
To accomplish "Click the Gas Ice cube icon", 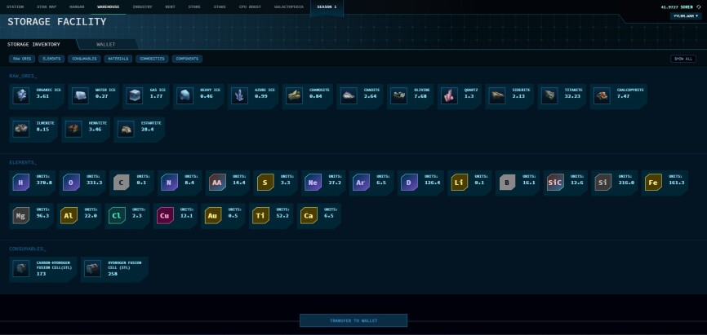I will (135, 96).
